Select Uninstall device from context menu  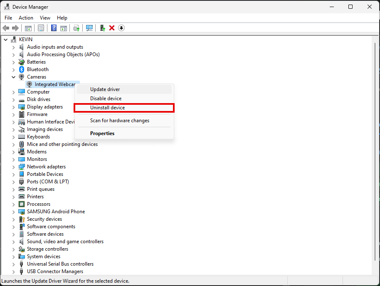[107, 108]
